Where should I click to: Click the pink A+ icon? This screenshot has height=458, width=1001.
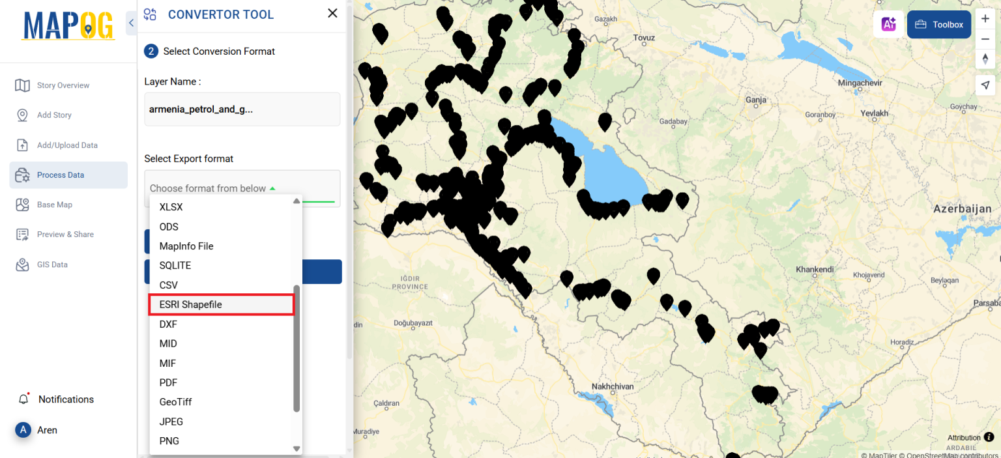point(888,23)
